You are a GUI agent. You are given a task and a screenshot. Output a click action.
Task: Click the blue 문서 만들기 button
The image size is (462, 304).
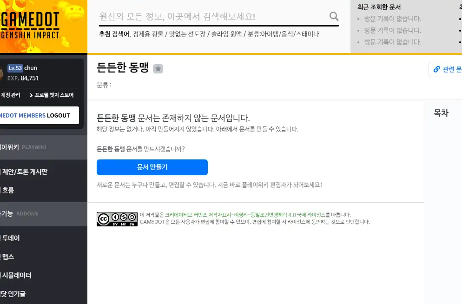(x=152, y=167)
